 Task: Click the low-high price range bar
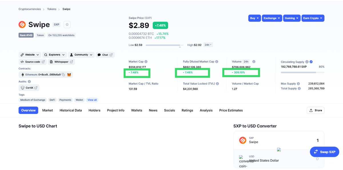(165, 45)
